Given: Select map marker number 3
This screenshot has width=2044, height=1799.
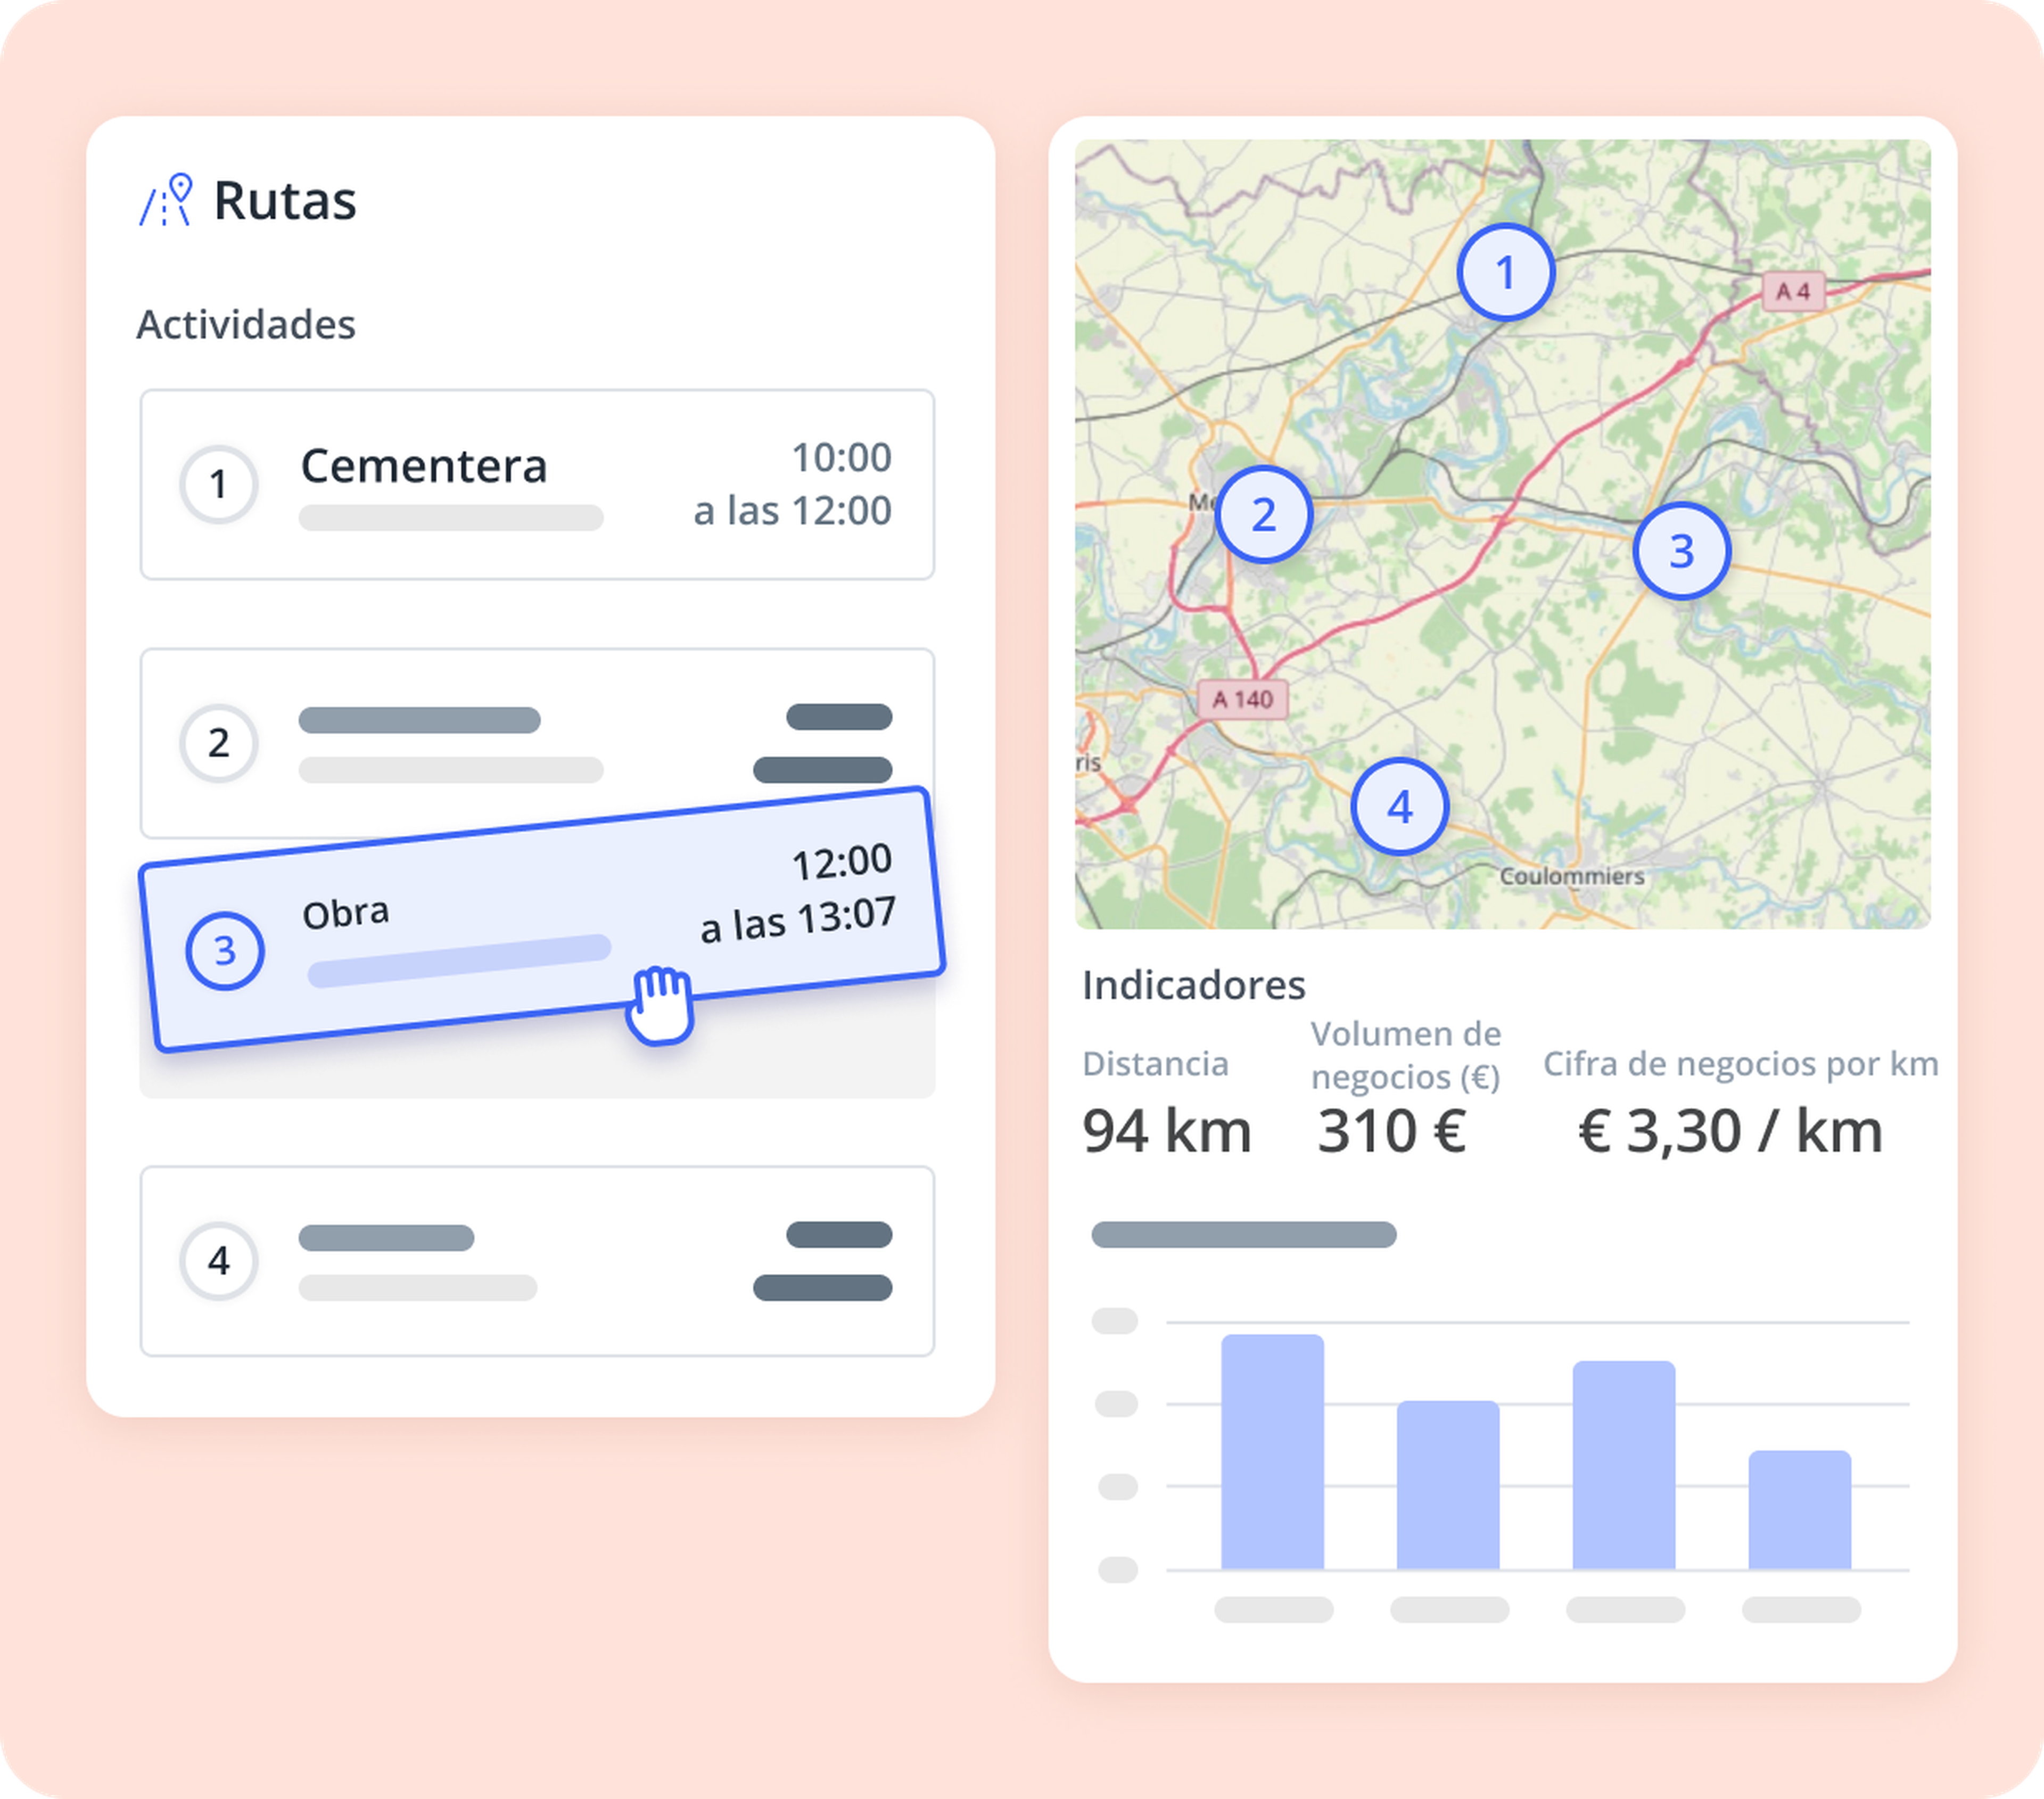Looking at the screenshot, I should 1682,551.
